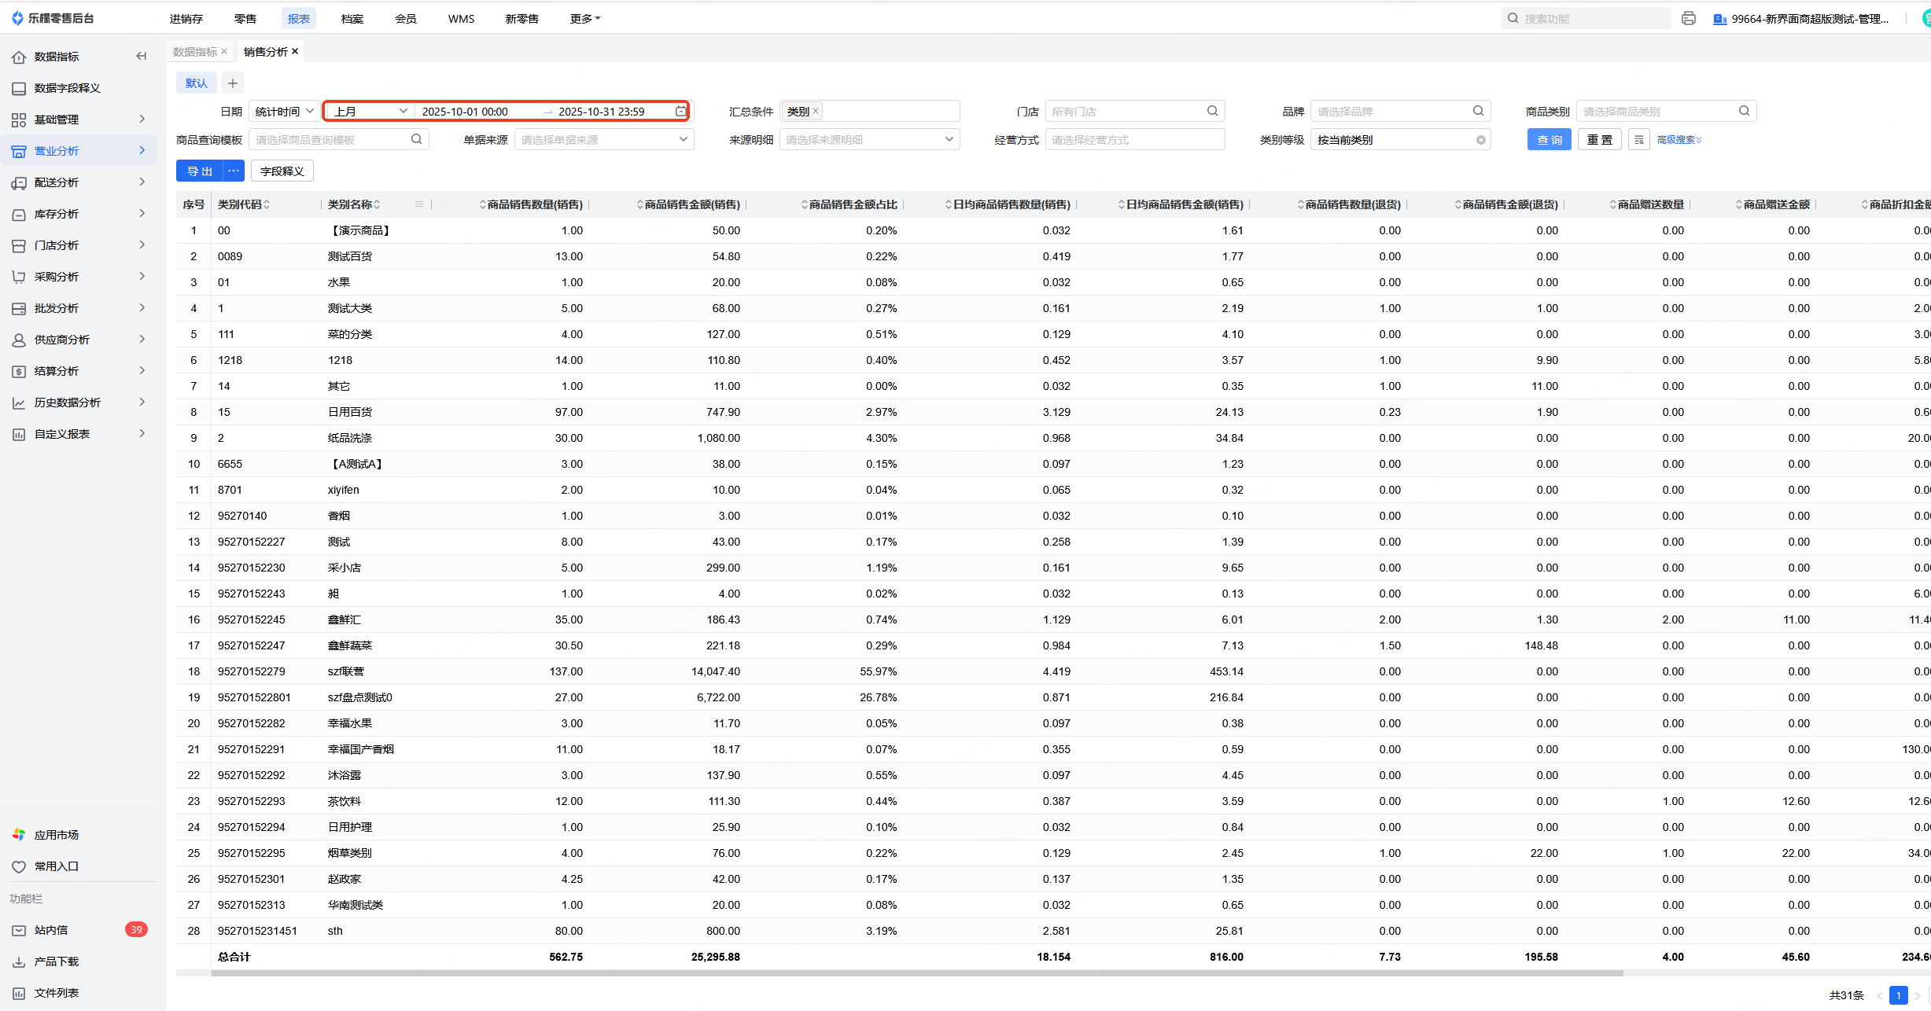Clear the 按当前类别 selection in 类别等级
Viewport: 1931px width, 1011px height.
pyautogui.click(x=1480, y=140)
